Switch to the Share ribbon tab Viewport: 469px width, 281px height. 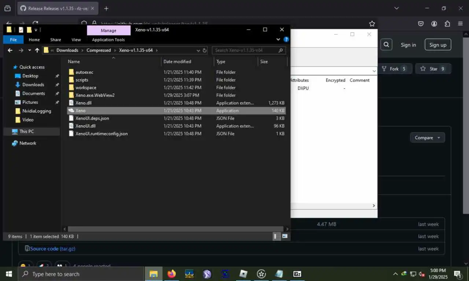coord(56,40)
